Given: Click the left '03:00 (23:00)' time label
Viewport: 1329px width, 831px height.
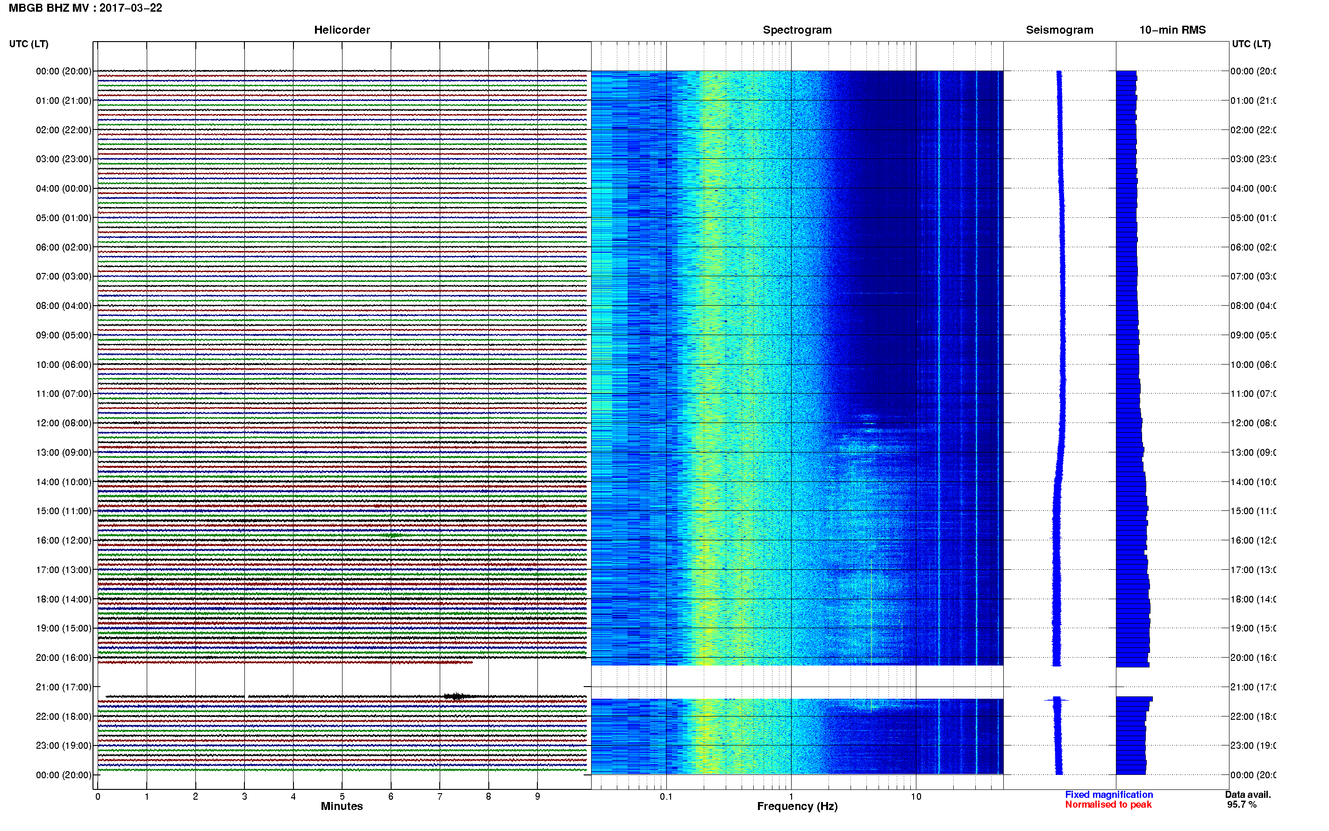Looking at the screenshot, I should [x=64, y=159].
